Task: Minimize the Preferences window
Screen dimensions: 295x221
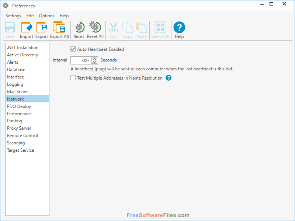Action: click(262, 4)
